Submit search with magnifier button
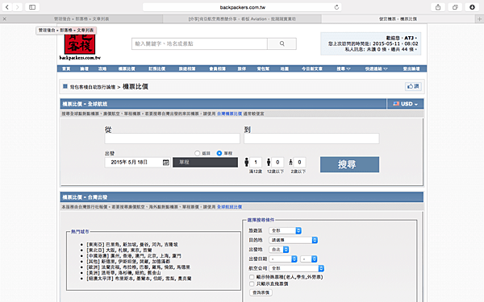This screenshot has width=484, height=302. tap(282, 43)
